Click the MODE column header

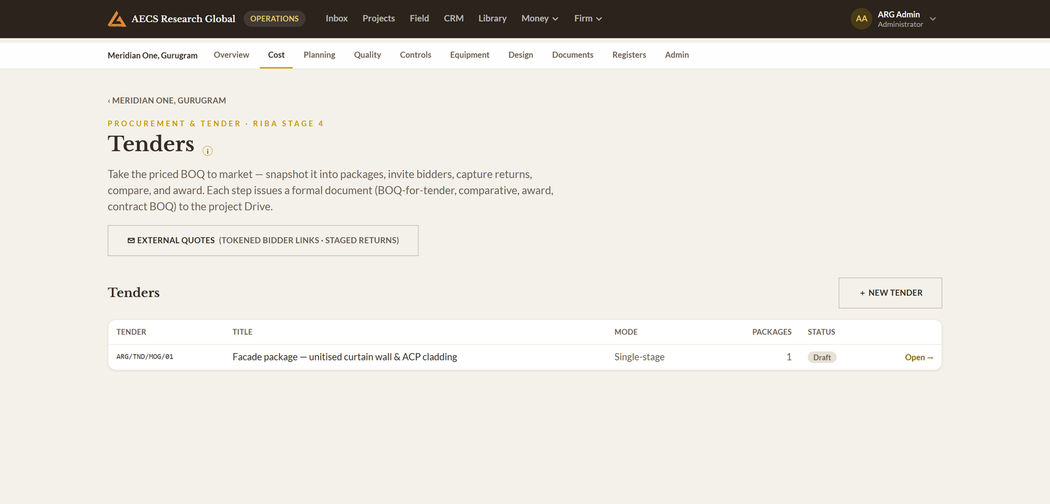(x=626, y=332)
